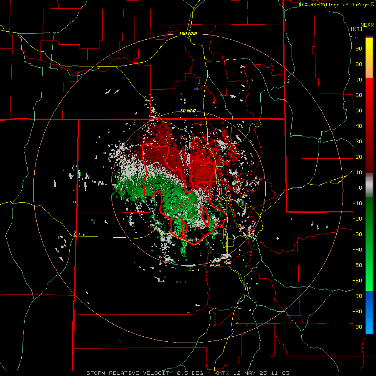Click the "-90" scale value
376x376 pixels.
point(357,327)
